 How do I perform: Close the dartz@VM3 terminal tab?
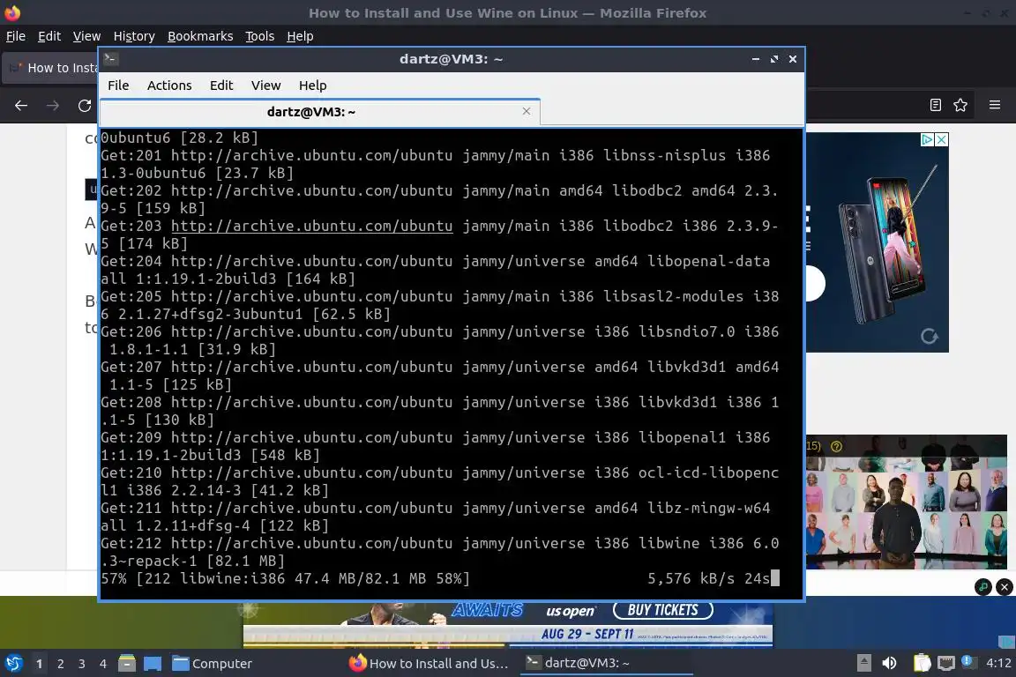pyautogui.click(x=527, y=111)
